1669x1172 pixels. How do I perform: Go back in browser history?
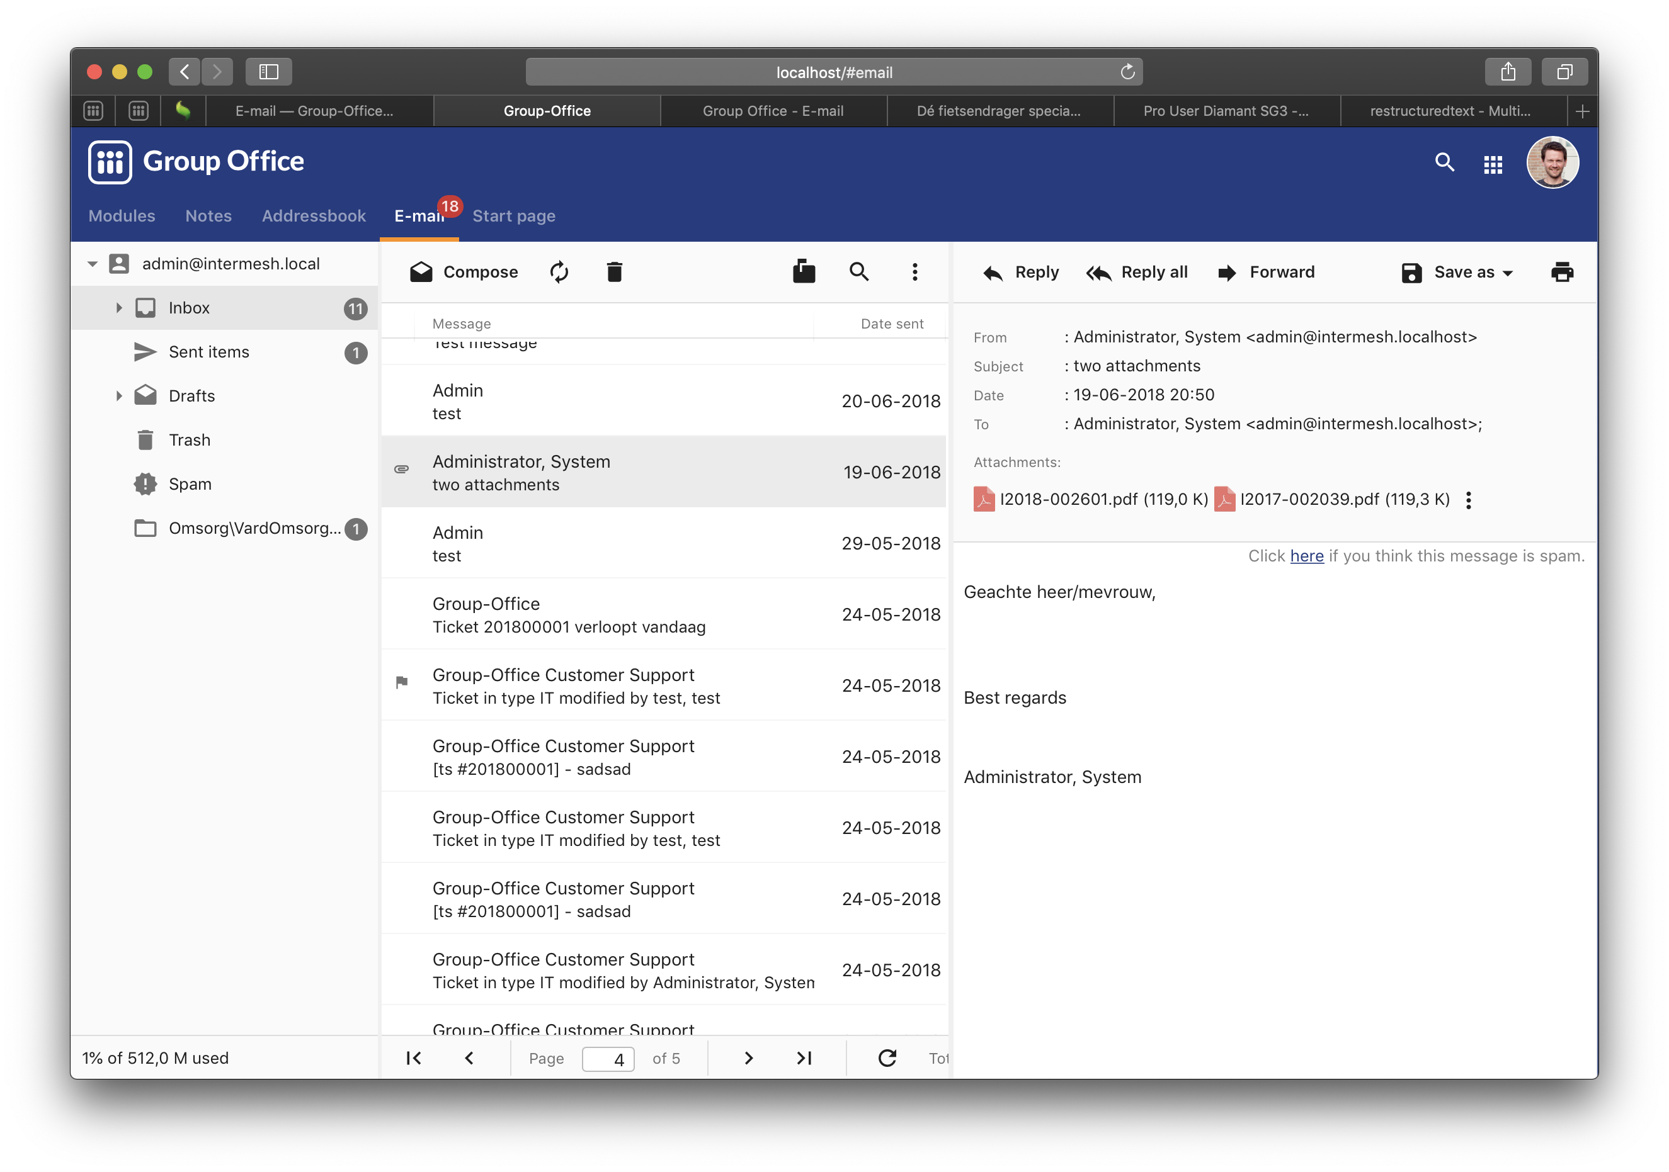[185, 72]
